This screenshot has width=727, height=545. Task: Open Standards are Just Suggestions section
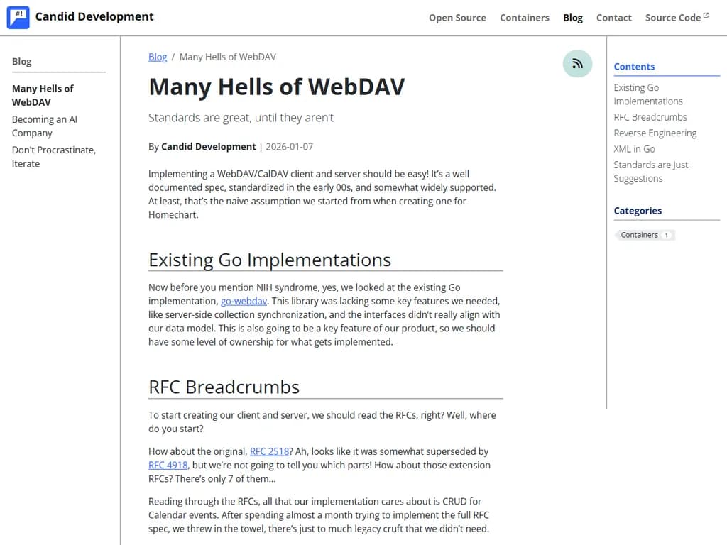coord(650,171)
